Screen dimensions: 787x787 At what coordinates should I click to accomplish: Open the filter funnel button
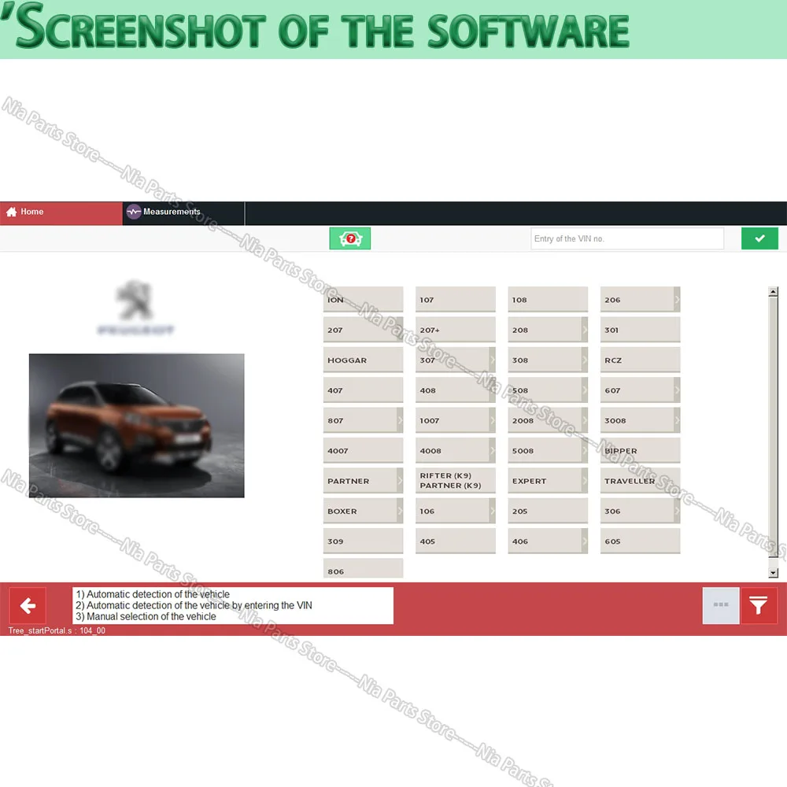[759, 605]
